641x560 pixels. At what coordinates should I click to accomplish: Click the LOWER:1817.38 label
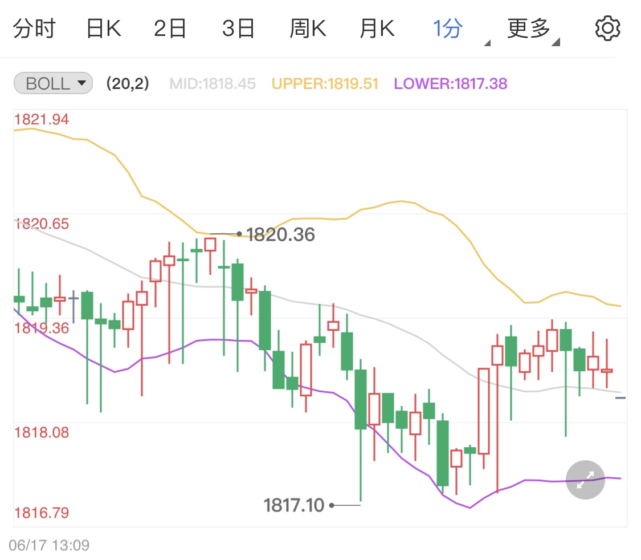451,84
